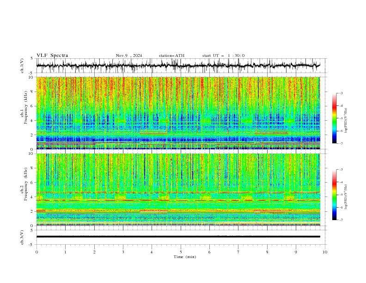The image size is (366, 283).
Task: Click inside the ch.1 spectrogram panel
Action: pyautogui.click(x=178, y=113)
